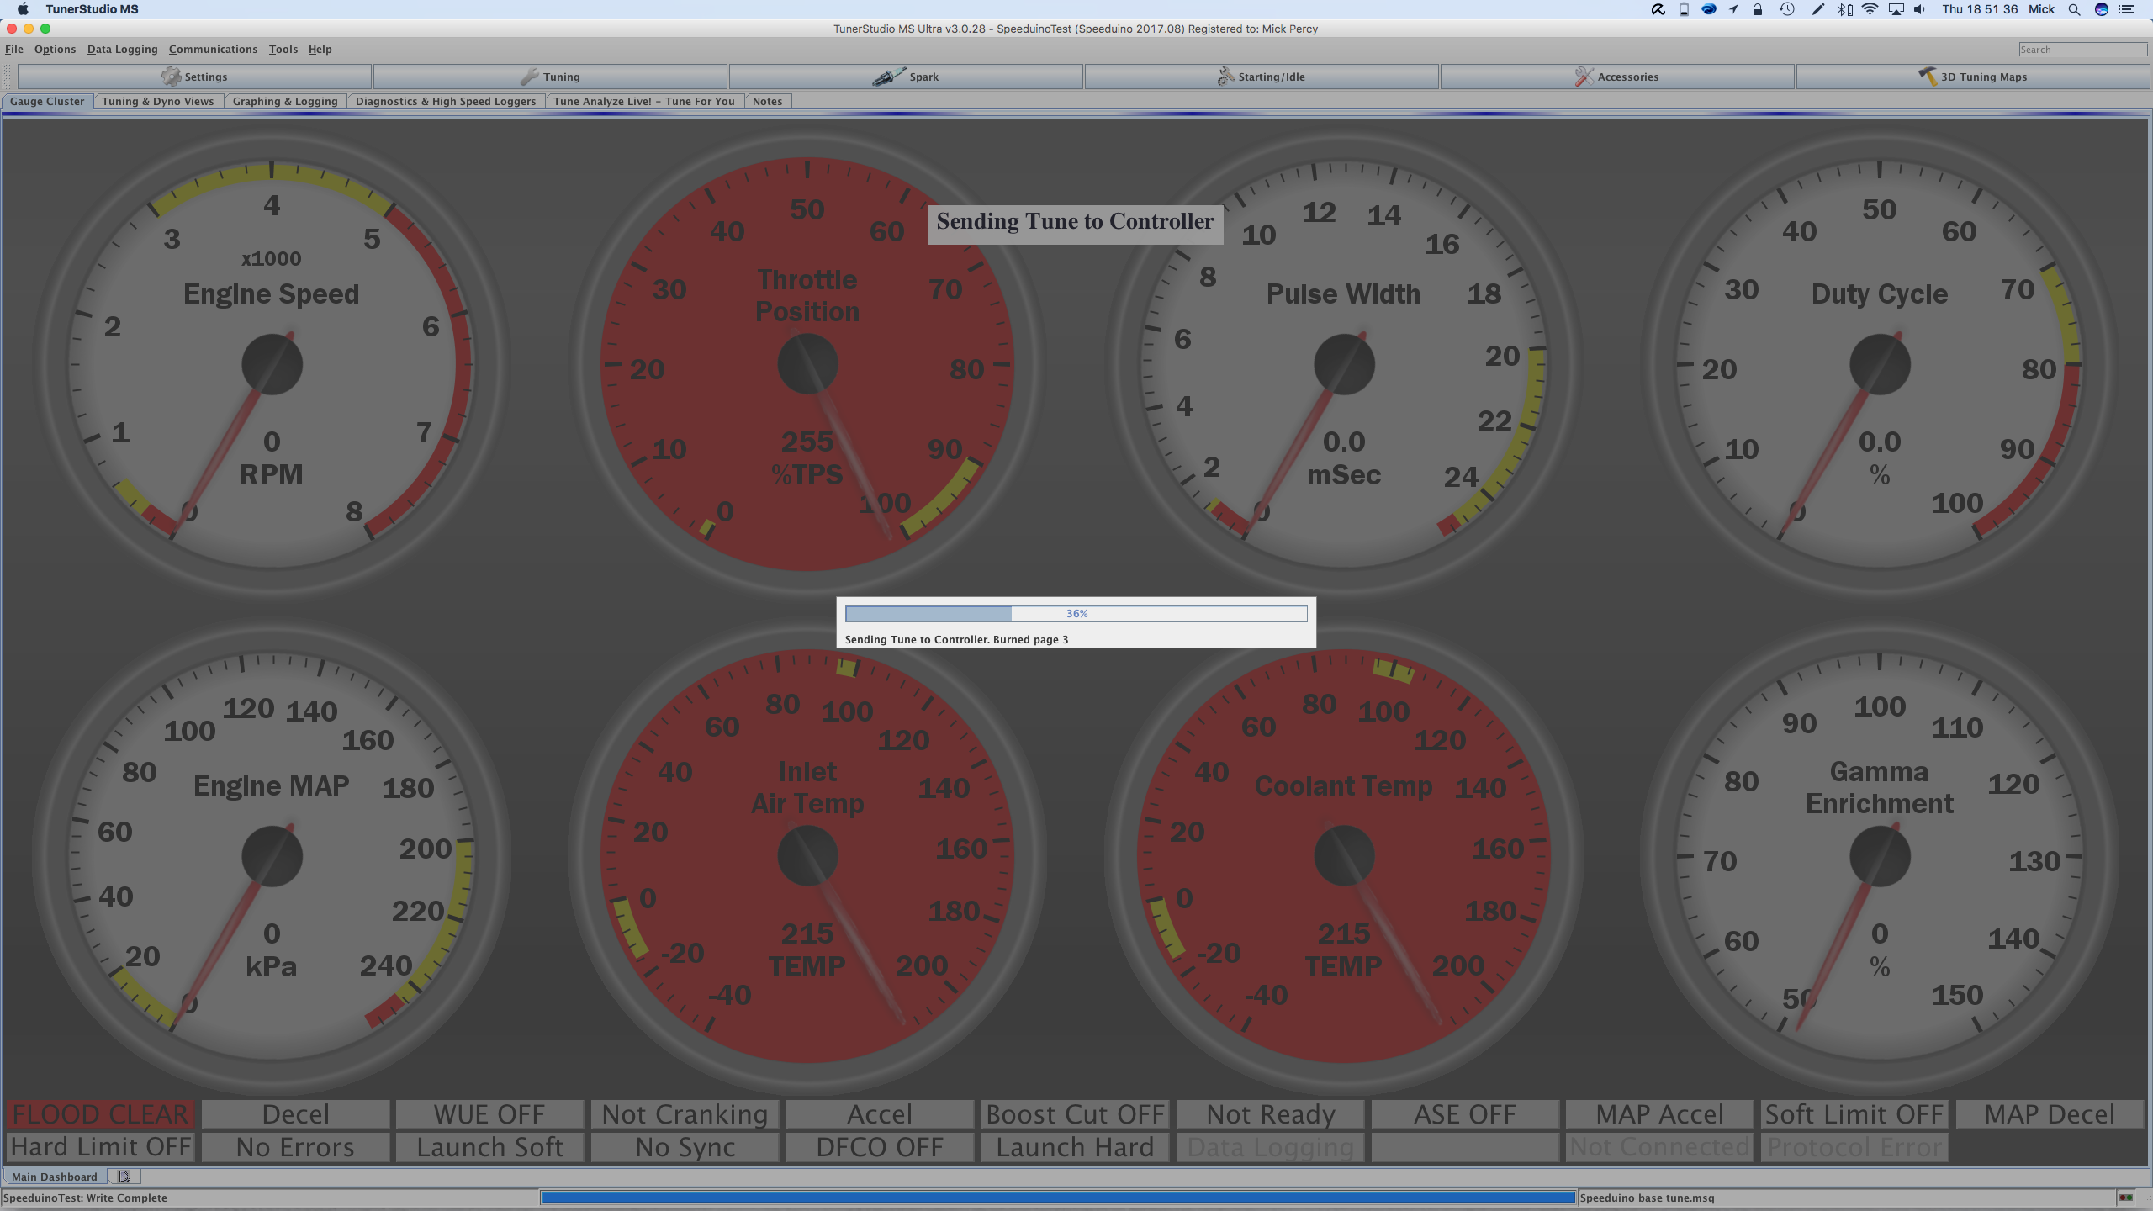Open the Communications menu
The width and height of the screenshot is (2153, 1211).
[213, 50]
